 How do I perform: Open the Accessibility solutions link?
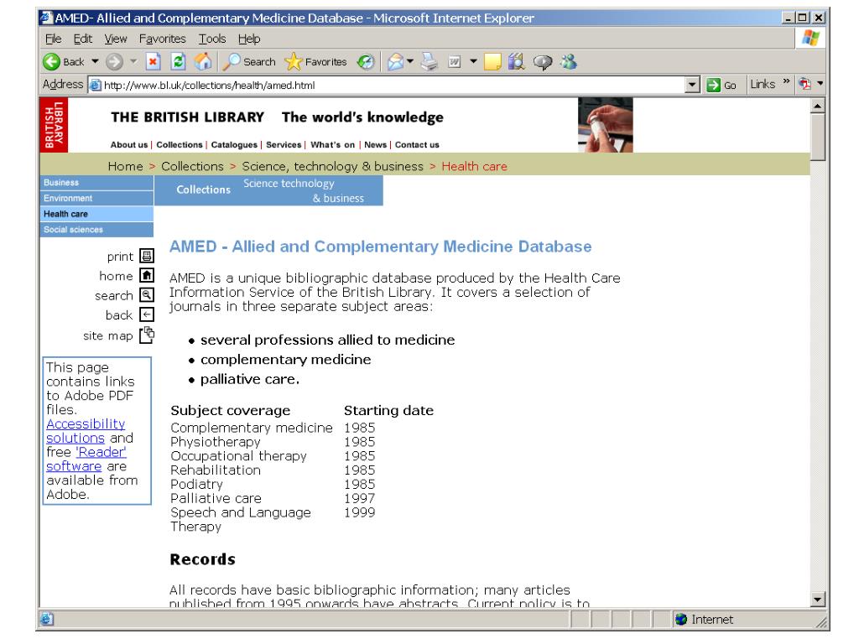tap(86, 431)
